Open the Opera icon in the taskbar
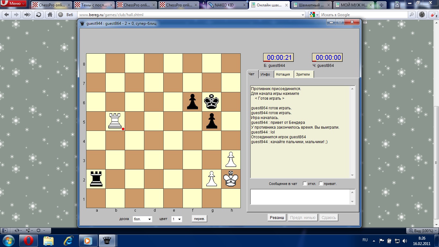This screenshot has height=247, width=439. [31, 240]
